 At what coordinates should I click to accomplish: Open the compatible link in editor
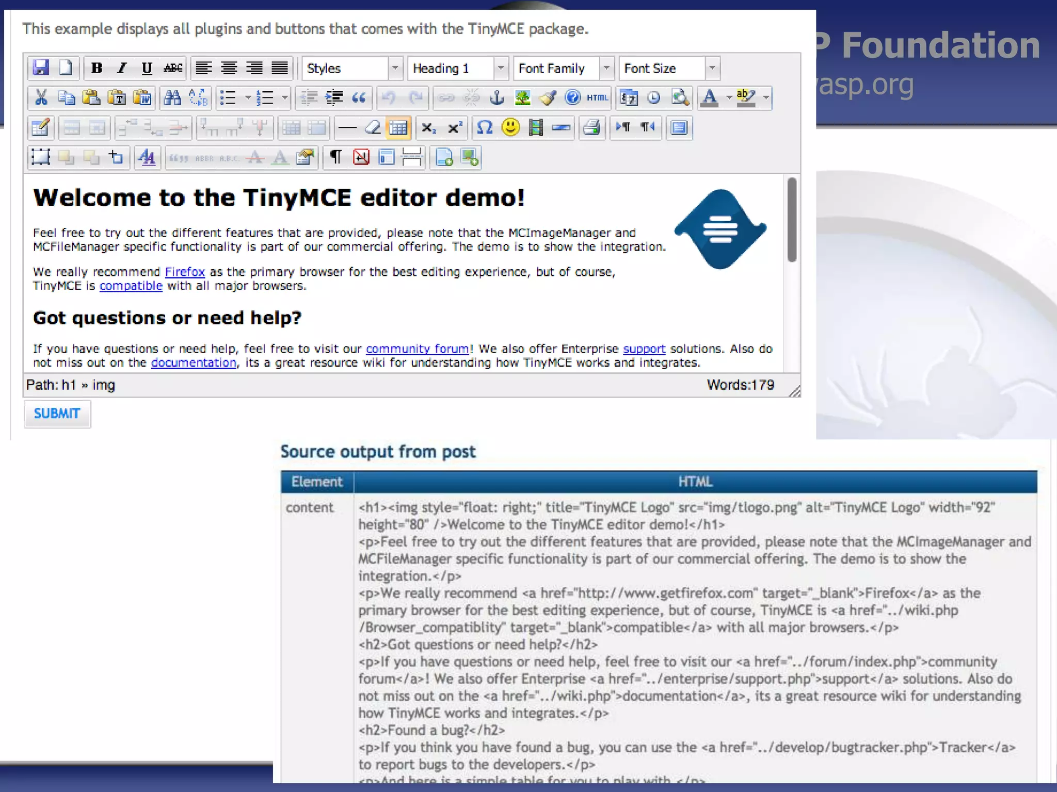[131, 286]
